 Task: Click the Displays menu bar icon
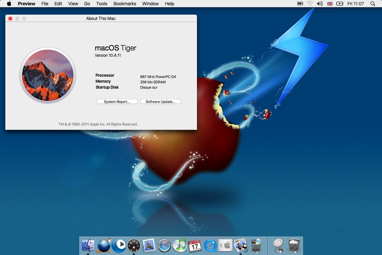(x=300, y=4)
